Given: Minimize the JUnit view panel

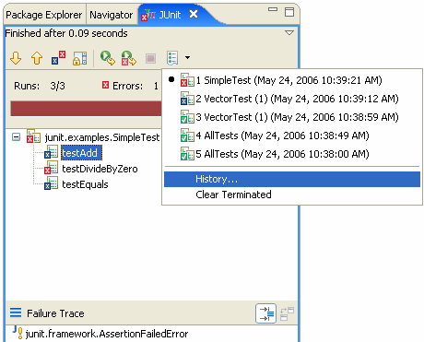Looking at the screenshot, I should (x=273, y=10).
